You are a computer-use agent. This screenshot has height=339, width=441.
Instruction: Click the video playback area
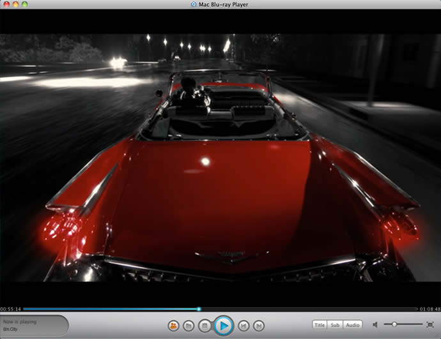(x=220, y=158)
